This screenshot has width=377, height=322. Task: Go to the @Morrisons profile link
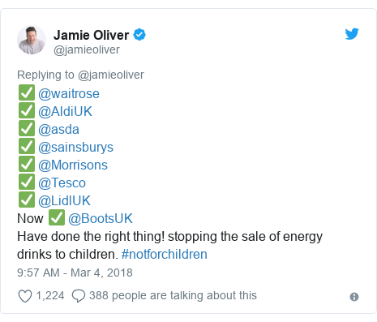[73, 165]
